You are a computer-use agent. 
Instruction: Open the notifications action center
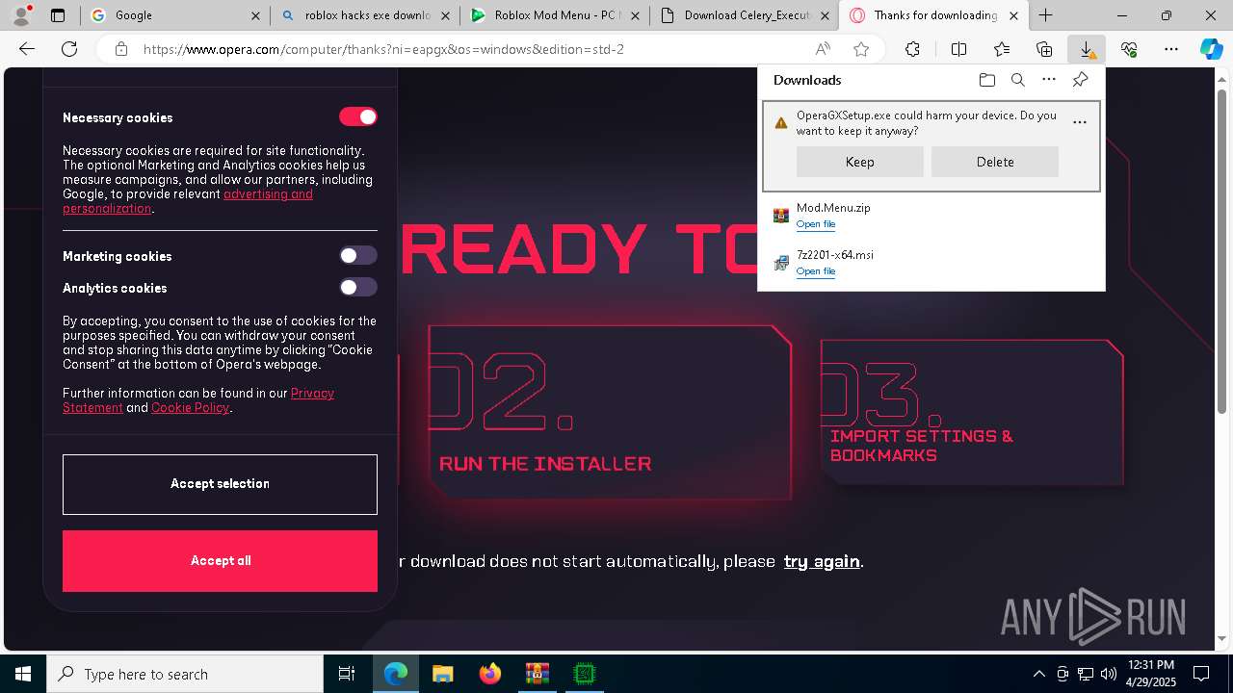tap(1201, 674)
